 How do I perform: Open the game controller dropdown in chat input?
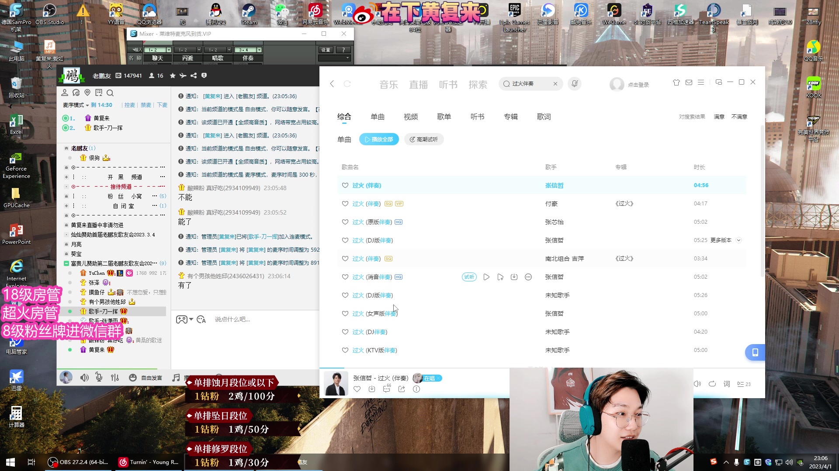[x=184, y=319]
